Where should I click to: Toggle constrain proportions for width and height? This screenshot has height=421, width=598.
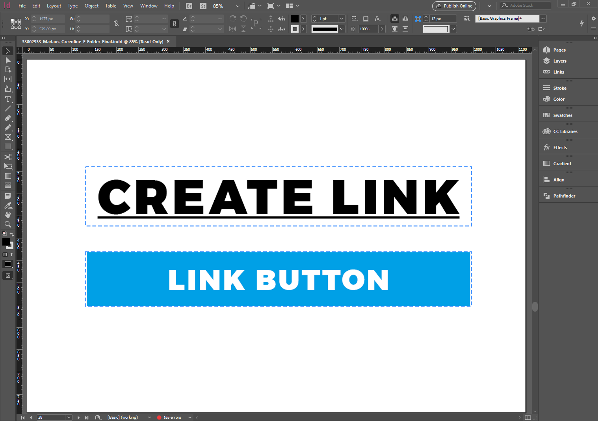pyautogui.click(x=116, y=24)
